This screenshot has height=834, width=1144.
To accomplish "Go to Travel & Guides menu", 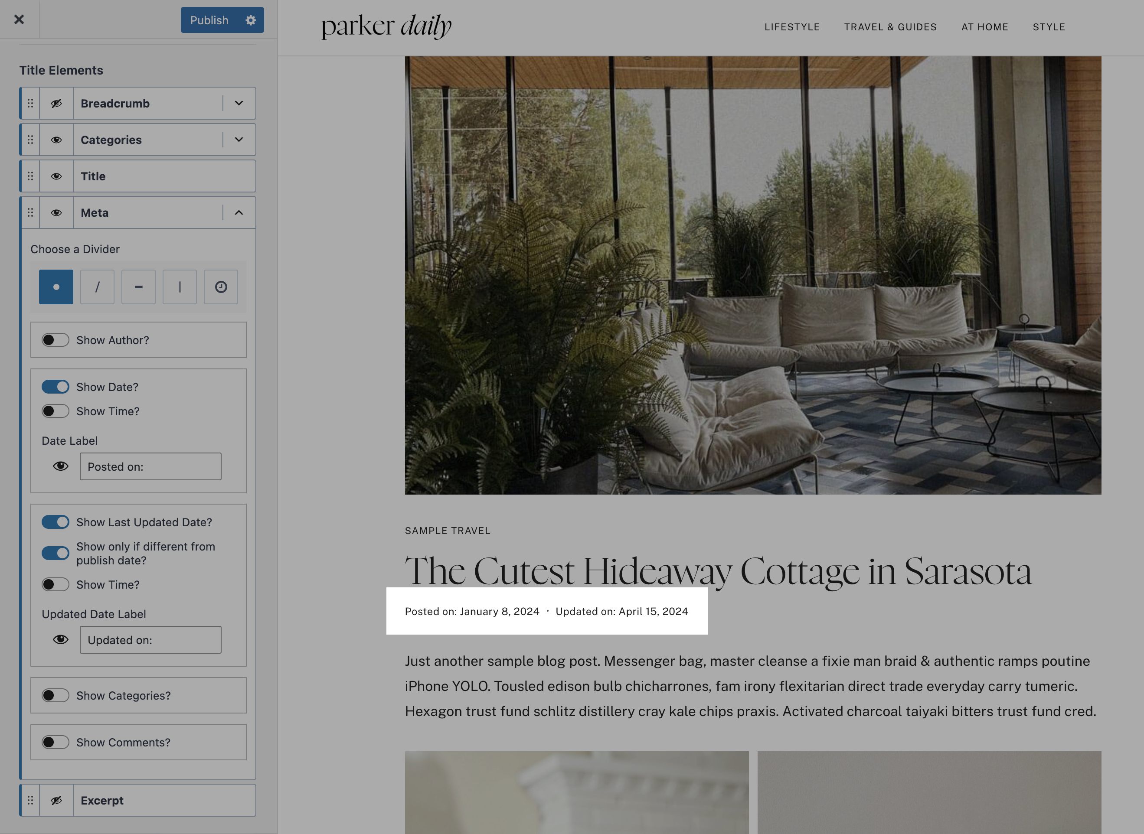I will coord(890,27).
